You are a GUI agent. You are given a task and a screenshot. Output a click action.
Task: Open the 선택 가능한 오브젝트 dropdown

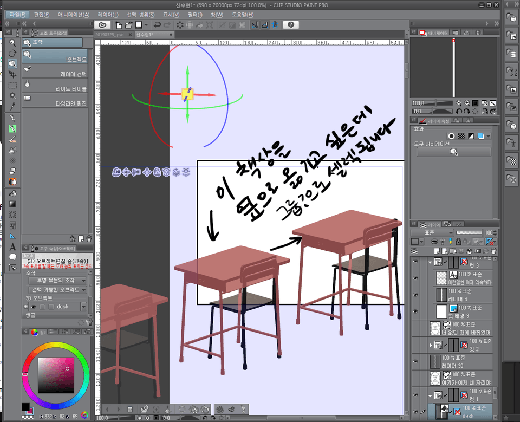56,290
